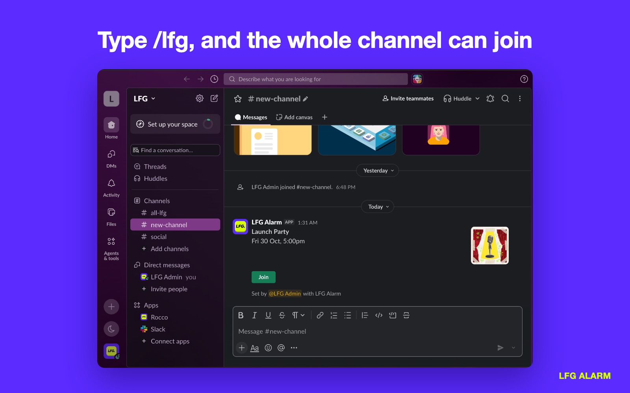
Task: Open the Add canvas tab
Action: 294,117
